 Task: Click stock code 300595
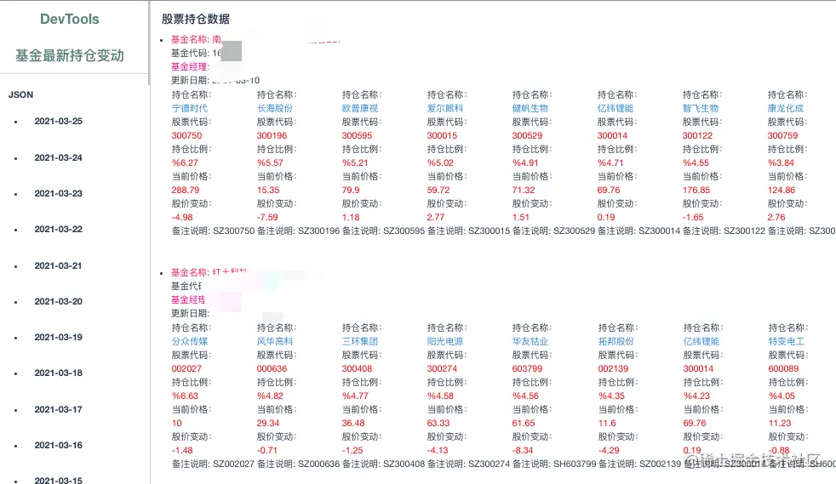357,136
